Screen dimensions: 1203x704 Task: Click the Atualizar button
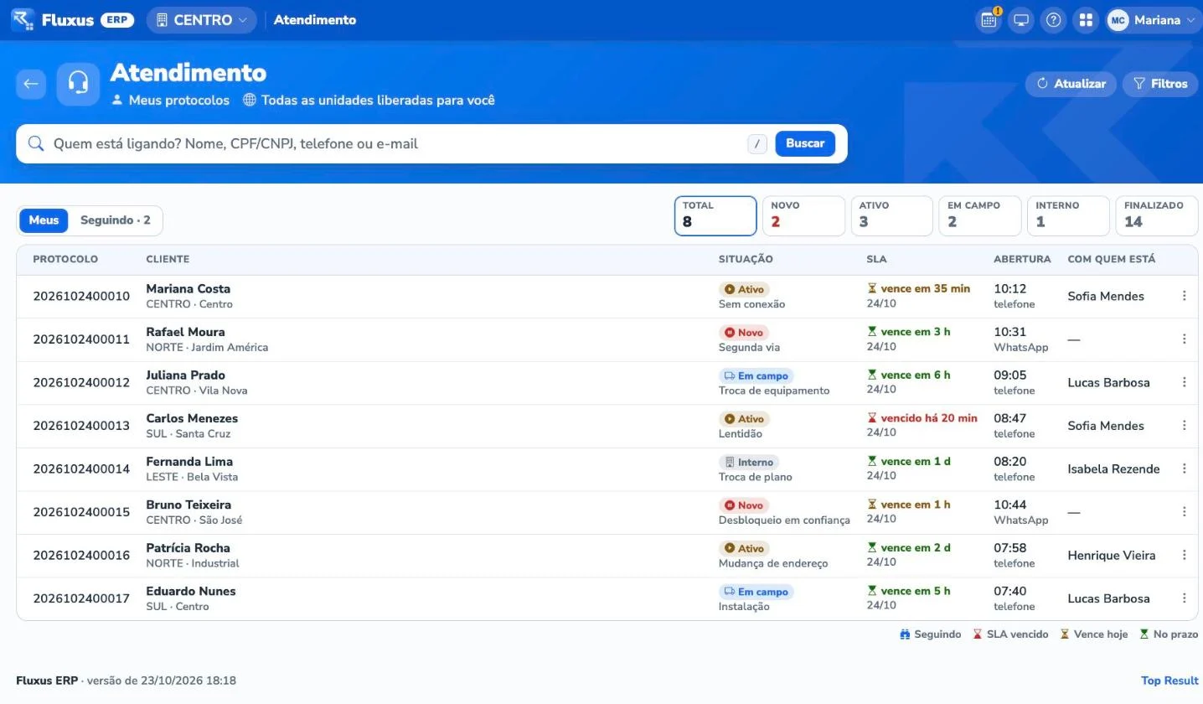[1071, 84]
